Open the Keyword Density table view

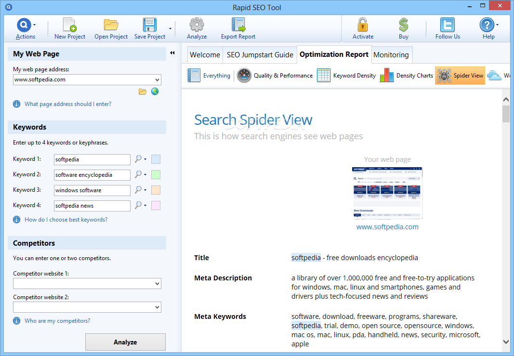pyautogui.click(x=346, y=76)
